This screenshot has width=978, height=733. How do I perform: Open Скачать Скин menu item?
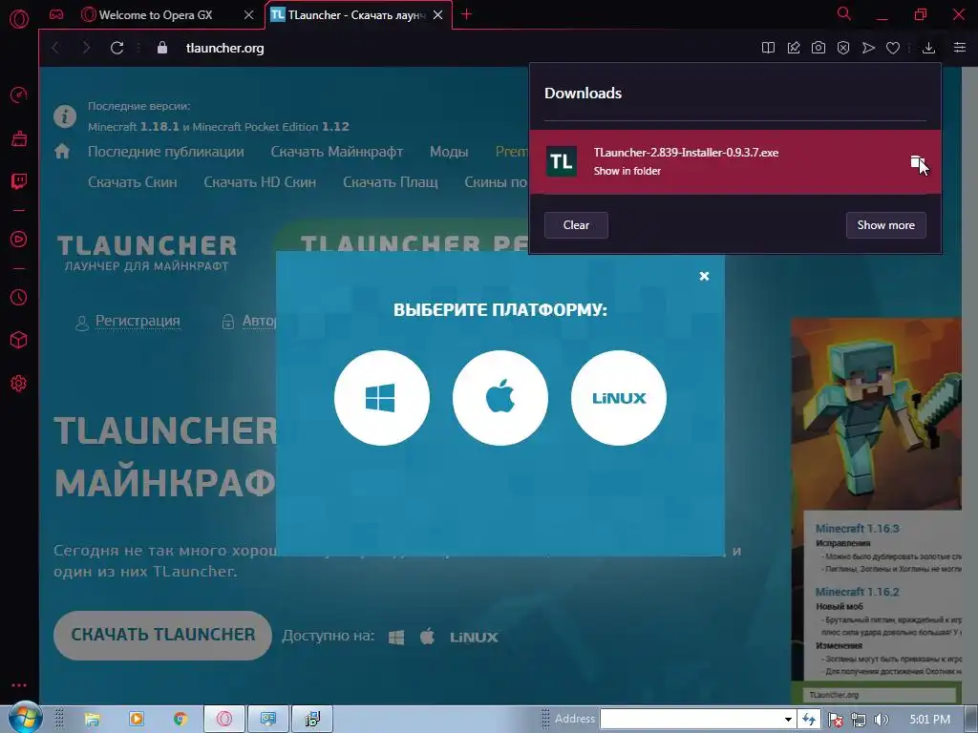132,182
